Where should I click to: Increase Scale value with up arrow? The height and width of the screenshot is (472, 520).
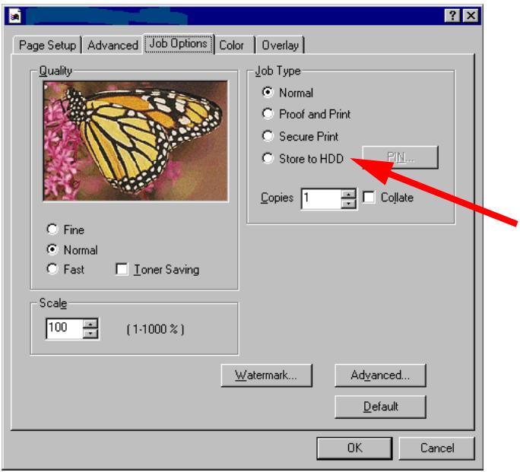click(90, 324)
